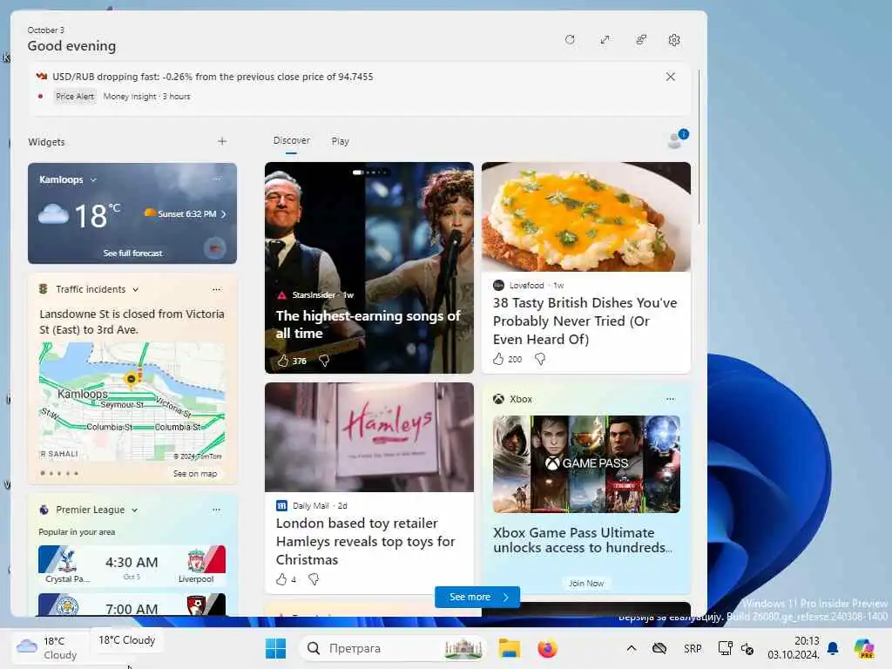Open Crystal Palace vs Liverpool match
The height and width of the screenshot is (669, 892).
(132, 564)
